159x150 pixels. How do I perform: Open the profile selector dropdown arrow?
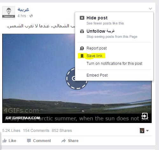147,131
